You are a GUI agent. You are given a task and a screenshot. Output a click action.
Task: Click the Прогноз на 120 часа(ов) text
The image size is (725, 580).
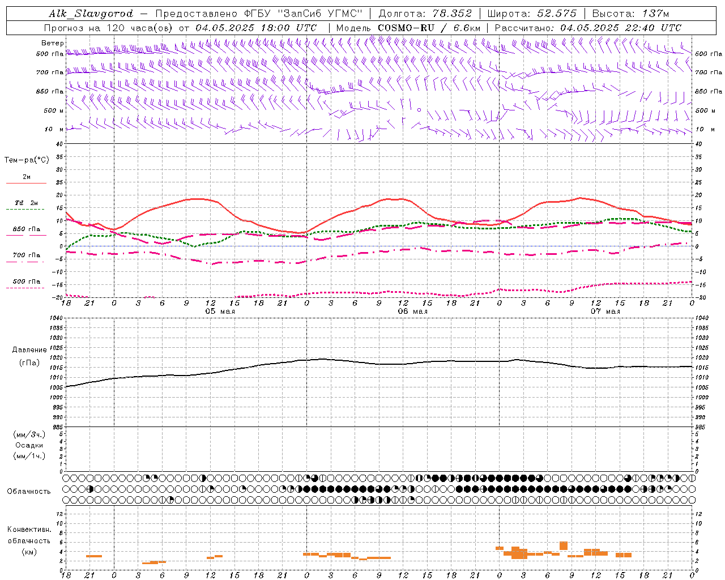click(x=109, y=28)
